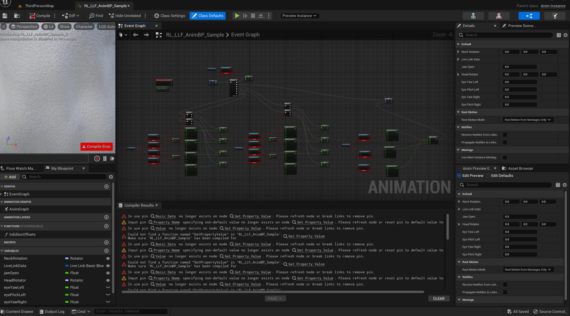Add a new variable
Screen dimensions: 570x316
106,251
